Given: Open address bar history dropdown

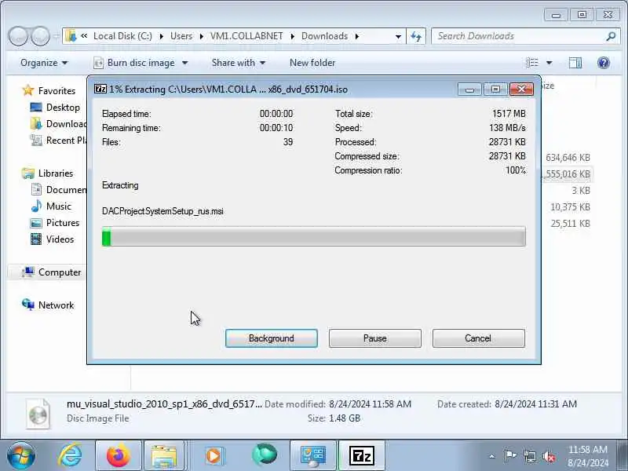Looking at the screenshot, I should click(398, 36).
